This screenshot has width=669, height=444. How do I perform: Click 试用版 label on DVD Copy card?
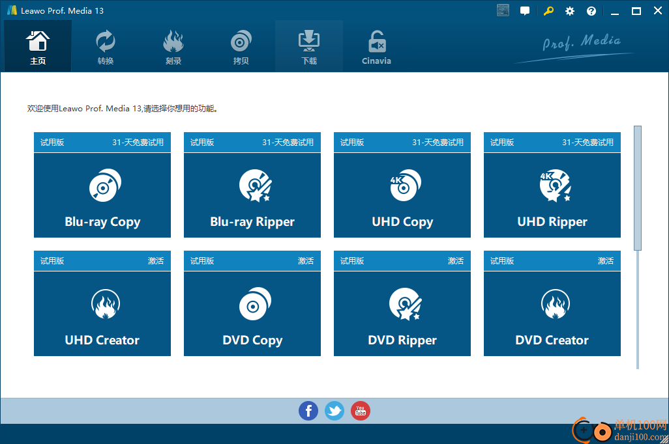(x=202, y=261)
